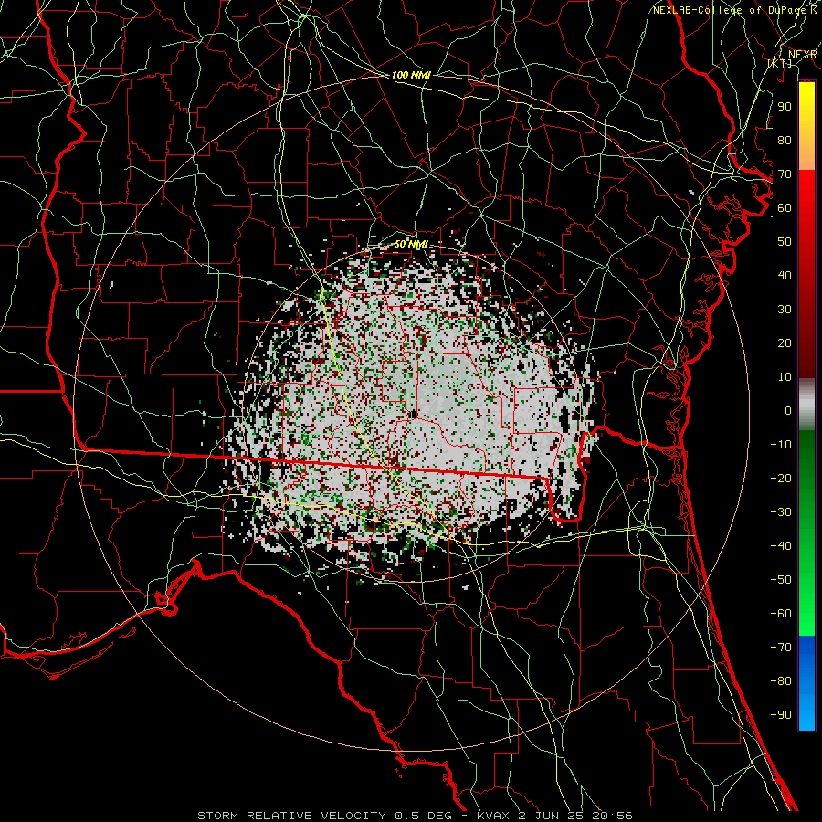
Task: Click the -70 value on velocity scale
Action: click(x=781, y=647)
